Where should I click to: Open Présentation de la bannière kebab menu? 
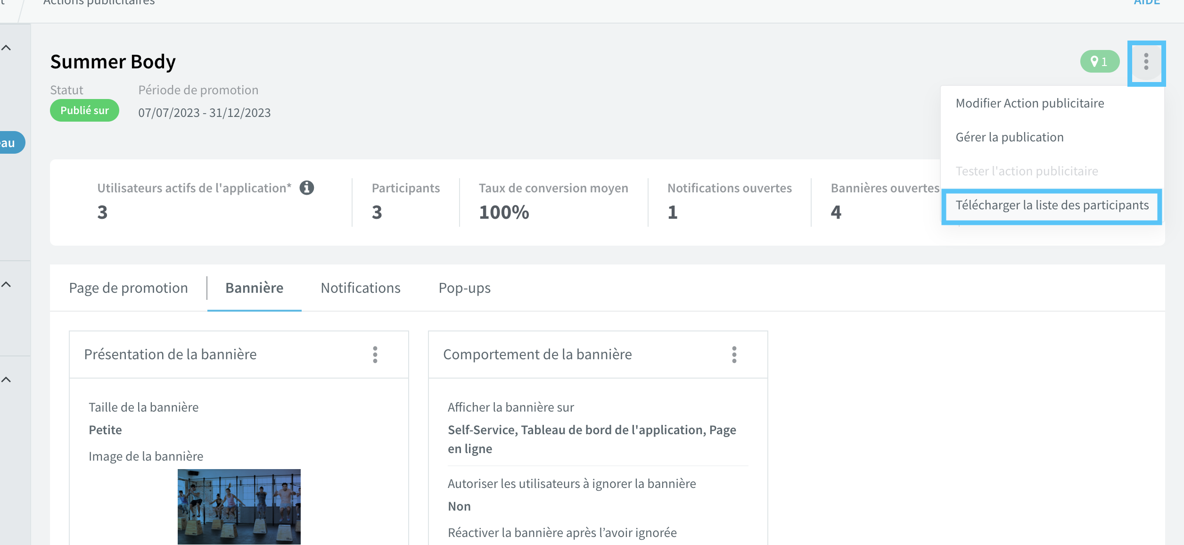point(375,355)
